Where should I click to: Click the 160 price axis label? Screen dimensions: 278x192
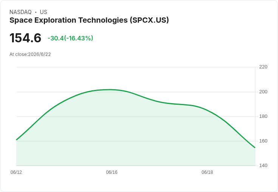click(x=263, y=141)
